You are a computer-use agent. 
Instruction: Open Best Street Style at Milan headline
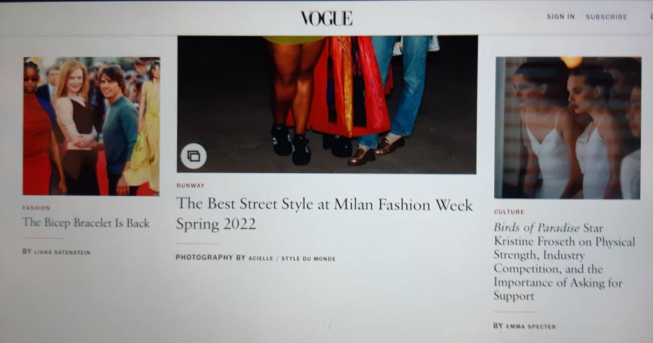tap(324, 214)
